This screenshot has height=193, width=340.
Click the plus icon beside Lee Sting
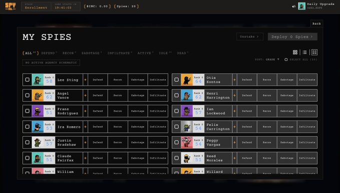(x=85, y=80)
